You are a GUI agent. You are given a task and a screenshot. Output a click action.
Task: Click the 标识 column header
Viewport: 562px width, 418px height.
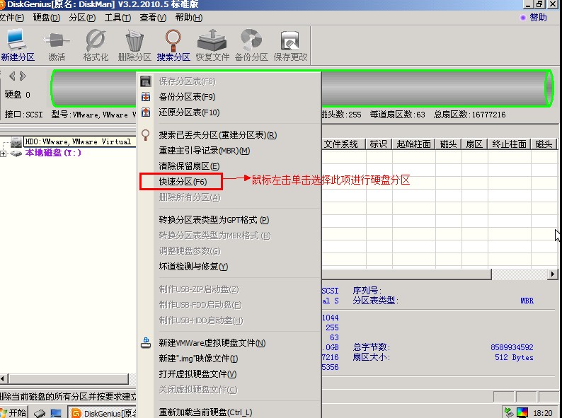coord(379,144)
